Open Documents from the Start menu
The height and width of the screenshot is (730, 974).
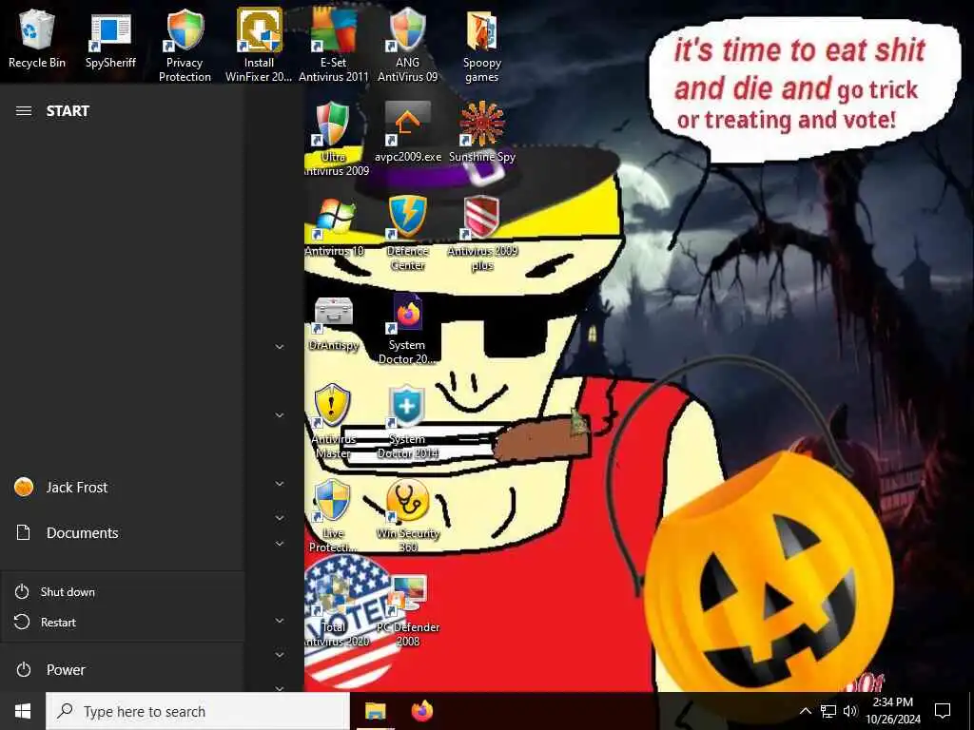pyautogui.click(x=122, y=532)
